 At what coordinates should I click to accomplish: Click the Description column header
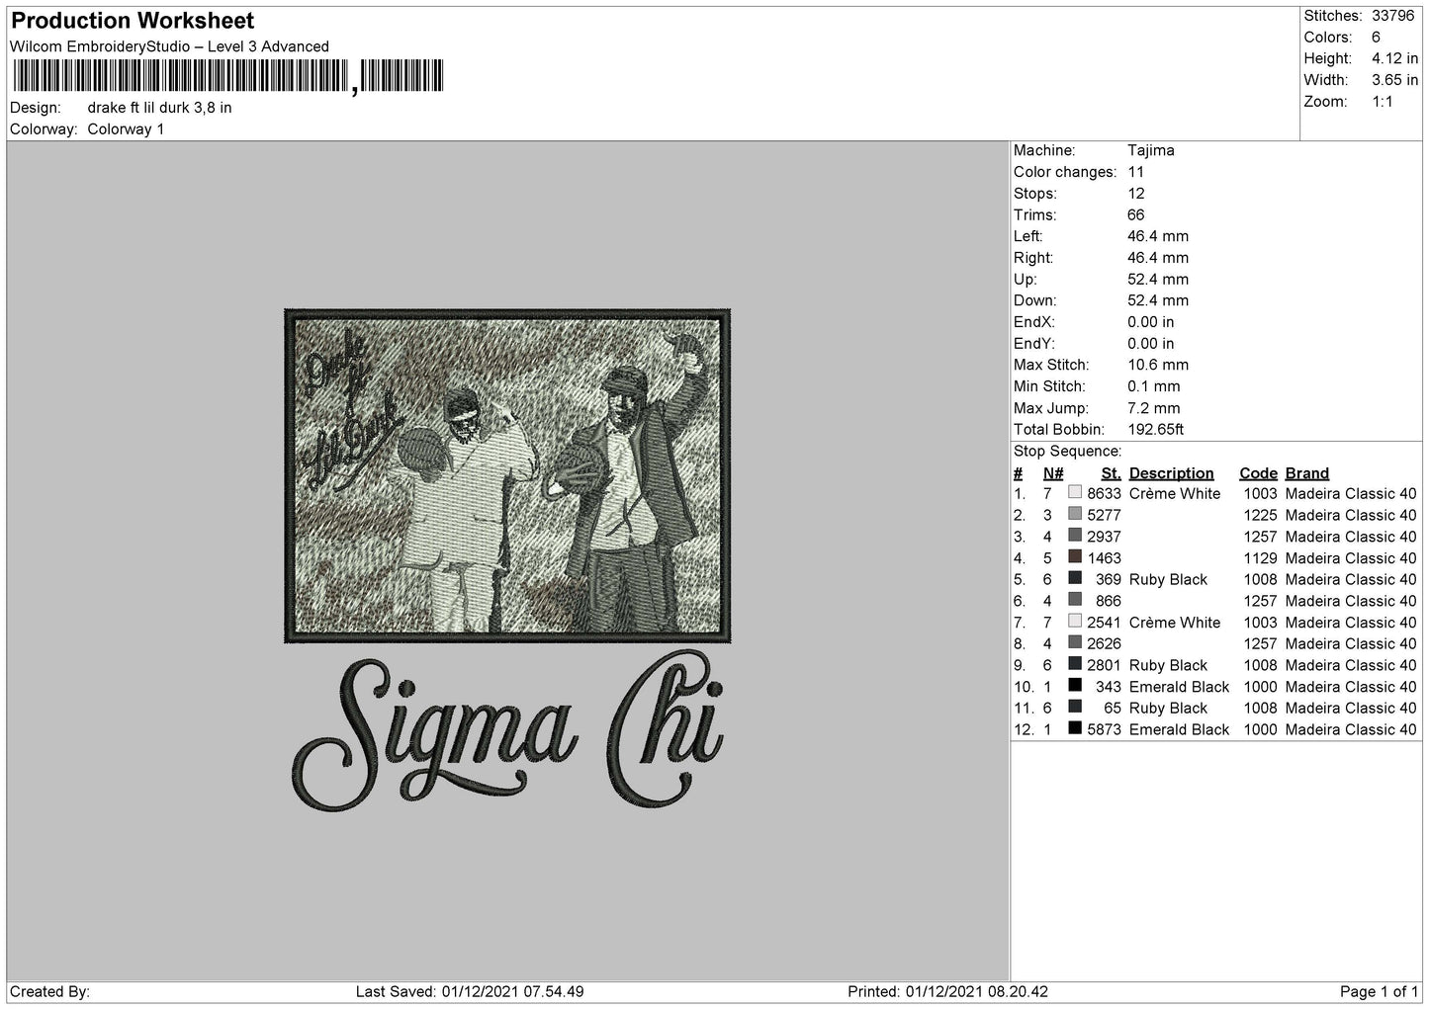[1171, 473]
